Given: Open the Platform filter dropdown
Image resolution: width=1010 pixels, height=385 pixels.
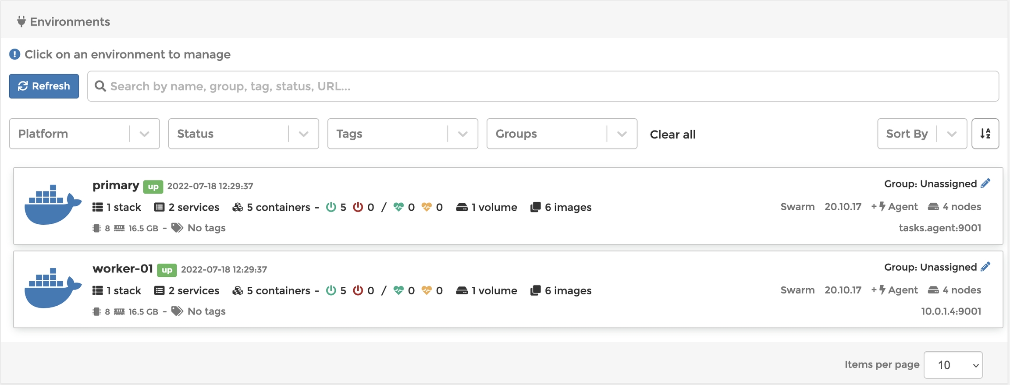Looking at the screenshot, I should point(84,134).
